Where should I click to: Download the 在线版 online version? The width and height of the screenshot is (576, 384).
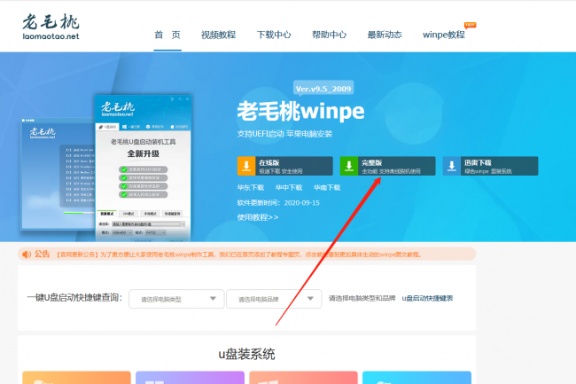coord(285,166)
